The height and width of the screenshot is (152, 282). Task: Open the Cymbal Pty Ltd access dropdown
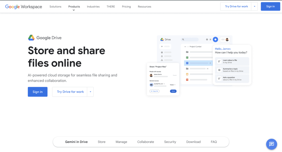pyautogui.click(x=159, y=84)
